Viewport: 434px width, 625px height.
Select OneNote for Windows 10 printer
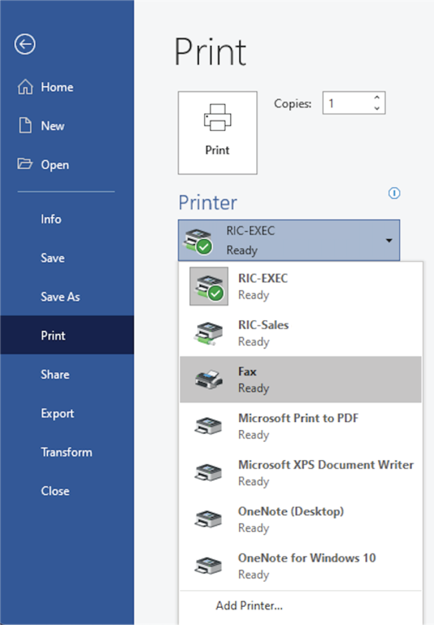306,566
